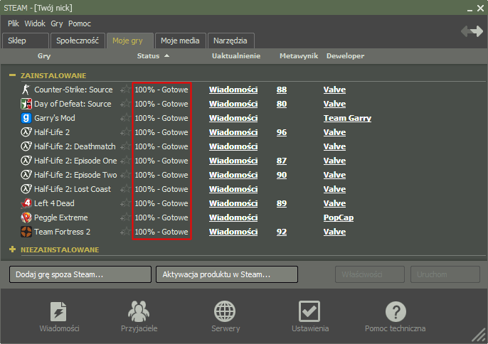Click the Właściwości button
The width and height of the screenshot is (488, 344).
coord(370,274)
